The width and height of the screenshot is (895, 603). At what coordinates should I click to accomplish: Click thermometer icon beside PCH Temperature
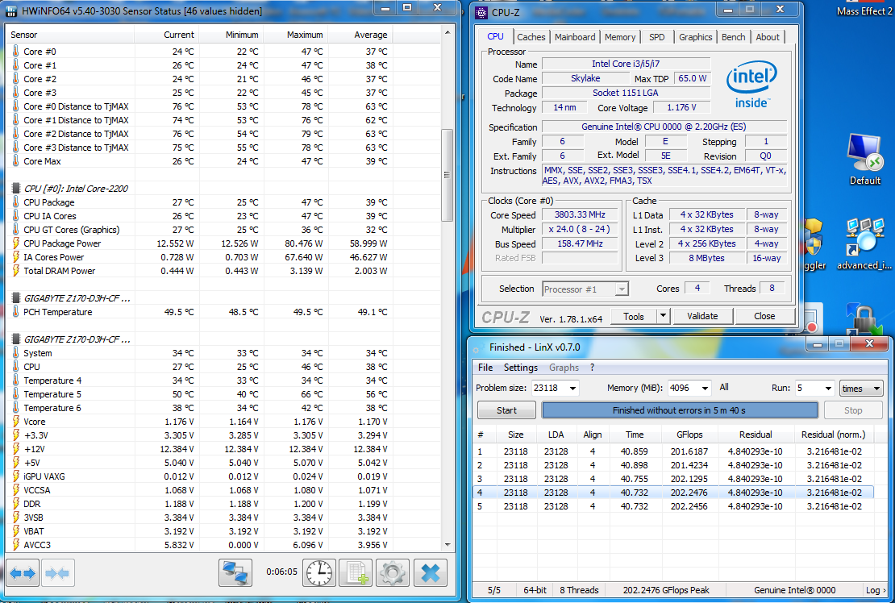16,312
